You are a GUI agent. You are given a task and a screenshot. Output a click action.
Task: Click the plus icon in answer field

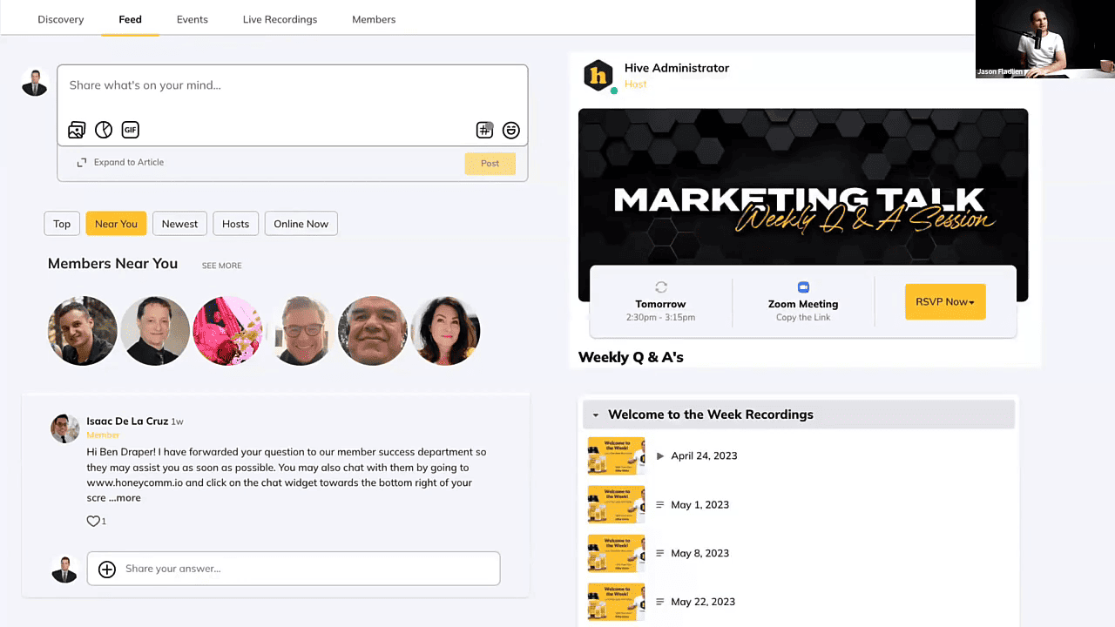point(107,569)
